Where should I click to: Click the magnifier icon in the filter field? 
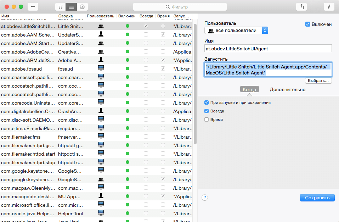(x=168, y=7)
